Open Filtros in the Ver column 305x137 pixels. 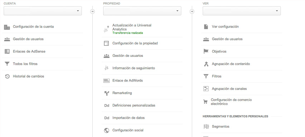pos(217,77)
